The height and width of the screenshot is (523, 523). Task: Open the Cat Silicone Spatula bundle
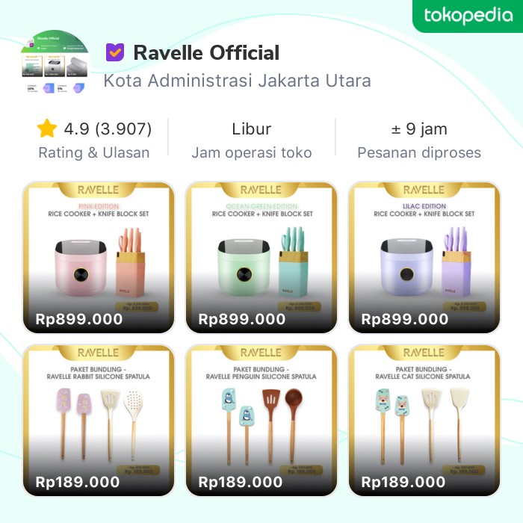point(424,420)
